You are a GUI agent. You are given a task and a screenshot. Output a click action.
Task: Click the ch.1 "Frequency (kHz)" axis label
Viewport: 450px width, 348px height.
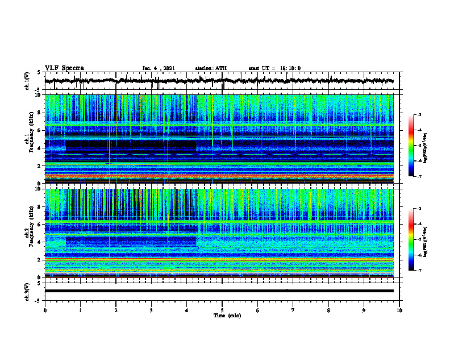[32, 132]
